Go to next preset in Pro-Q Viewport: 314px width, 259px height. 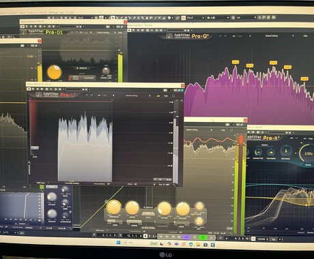coord(293,36)
